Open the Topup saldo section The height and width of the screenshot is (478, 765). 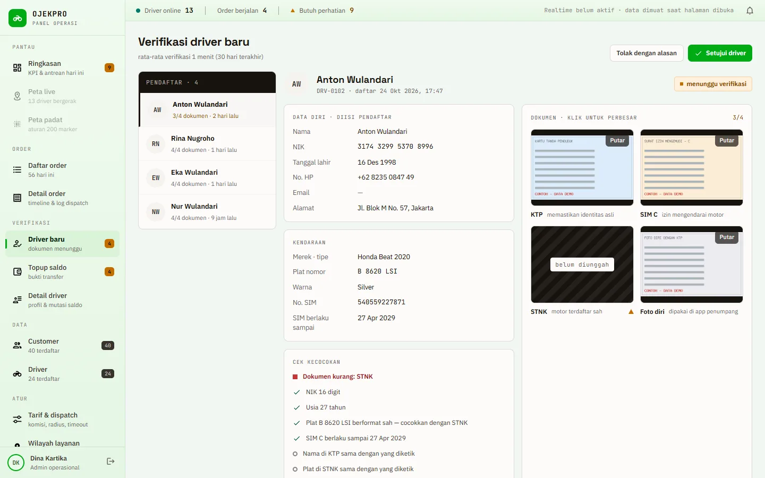pos(63,272)
